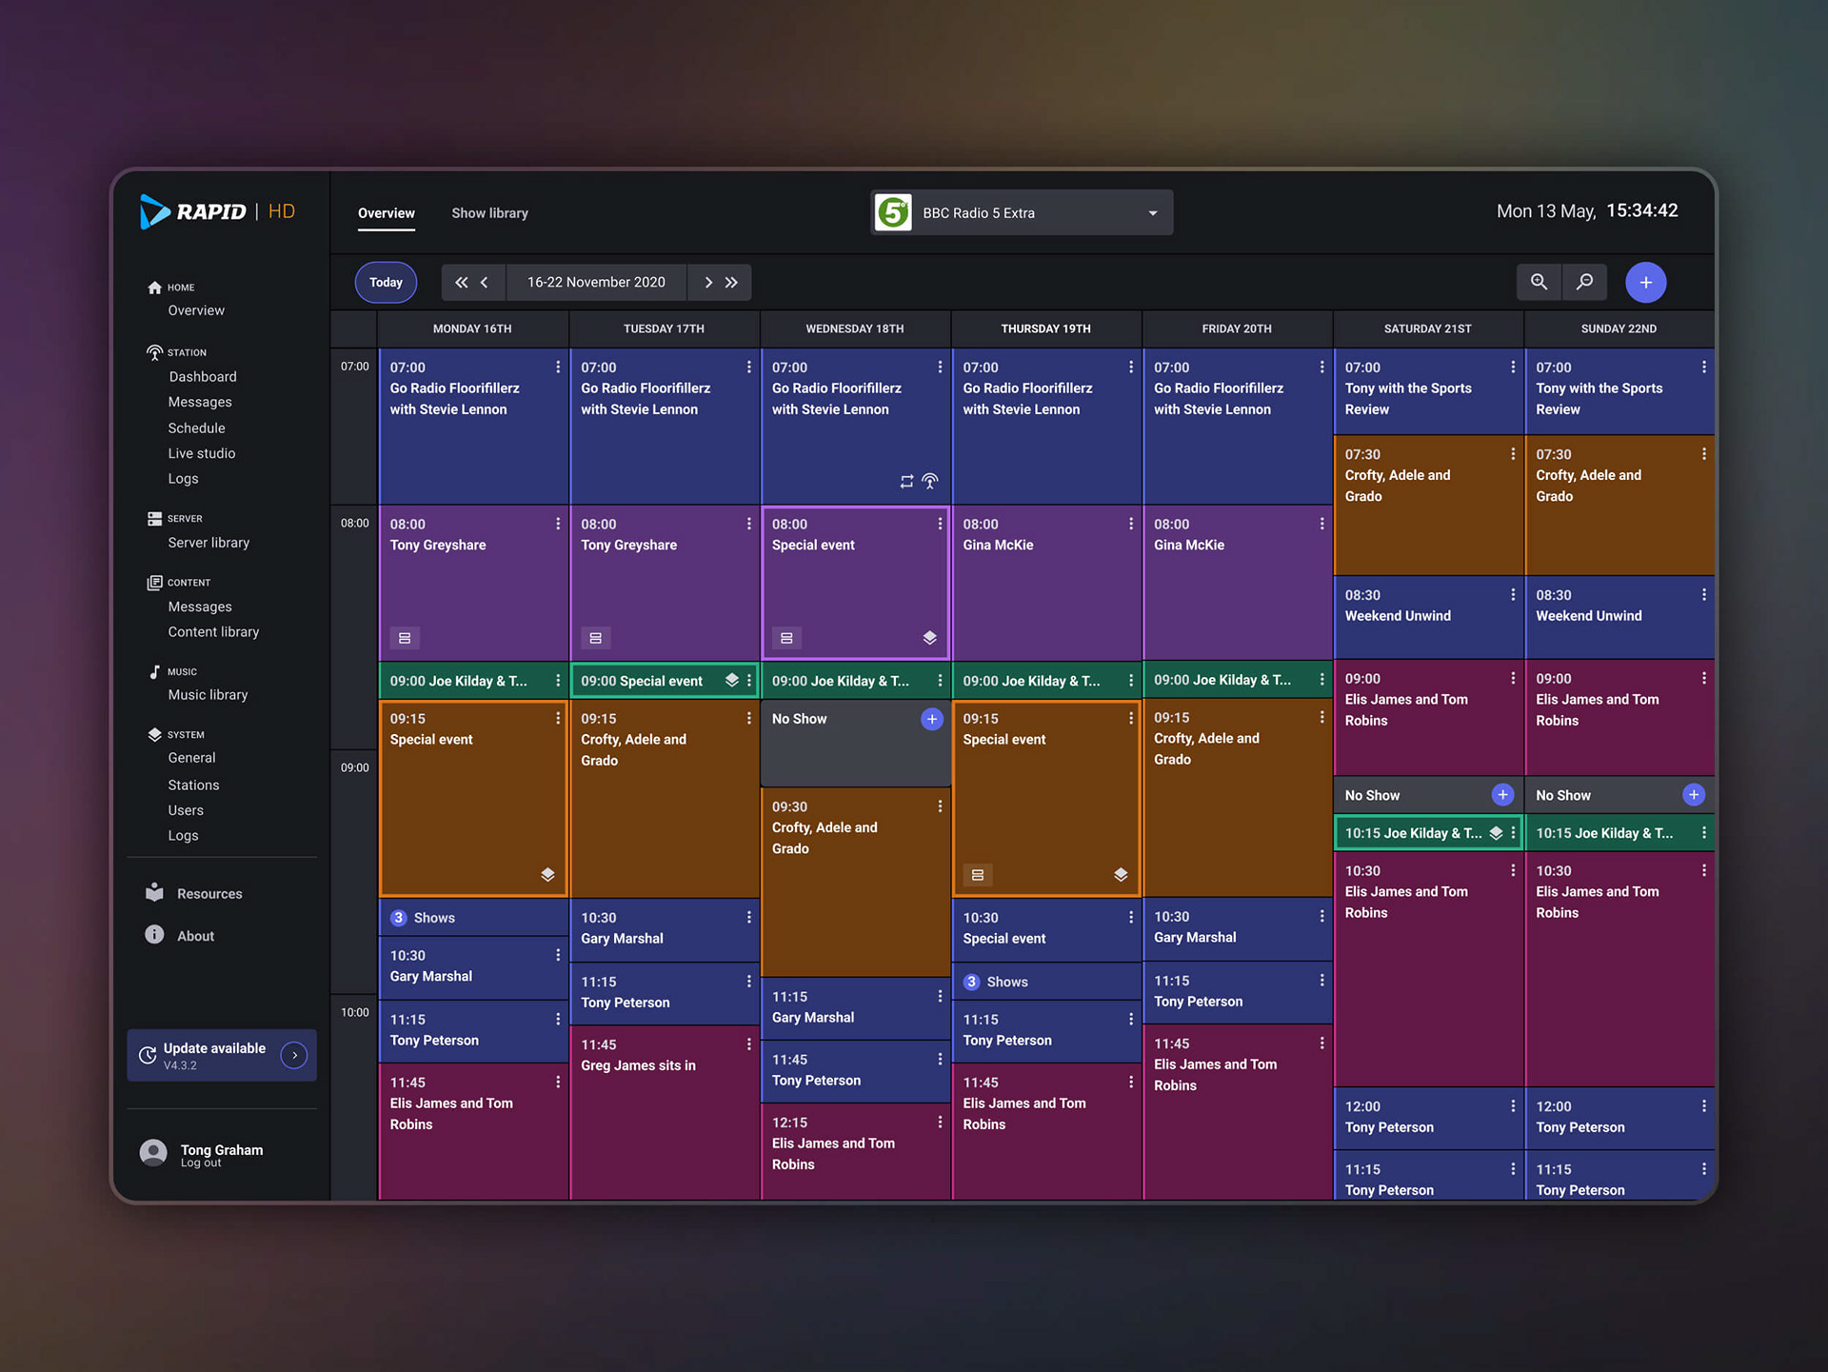Switch to the Show library tab
This screenshot has height=1372, width=1828.
[489, 213]
